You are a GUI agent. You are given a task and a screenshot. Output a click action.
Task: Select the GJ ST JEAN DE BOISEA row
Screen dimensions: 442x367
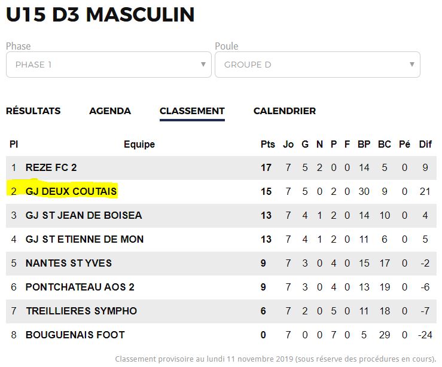(221, 215)
